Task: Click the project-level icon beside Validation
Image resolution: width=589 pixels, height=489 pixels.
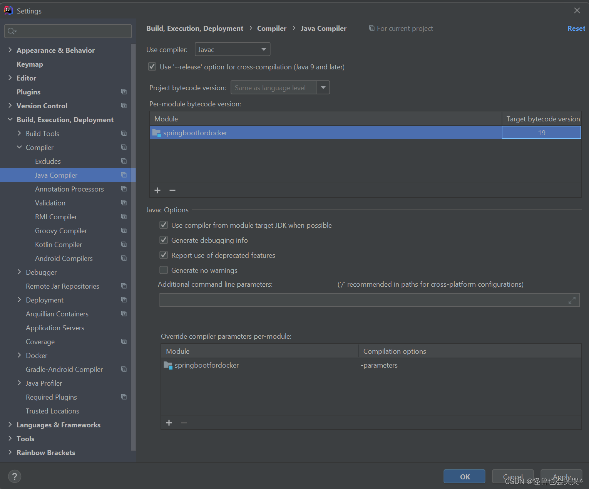Action: (124, 203)
